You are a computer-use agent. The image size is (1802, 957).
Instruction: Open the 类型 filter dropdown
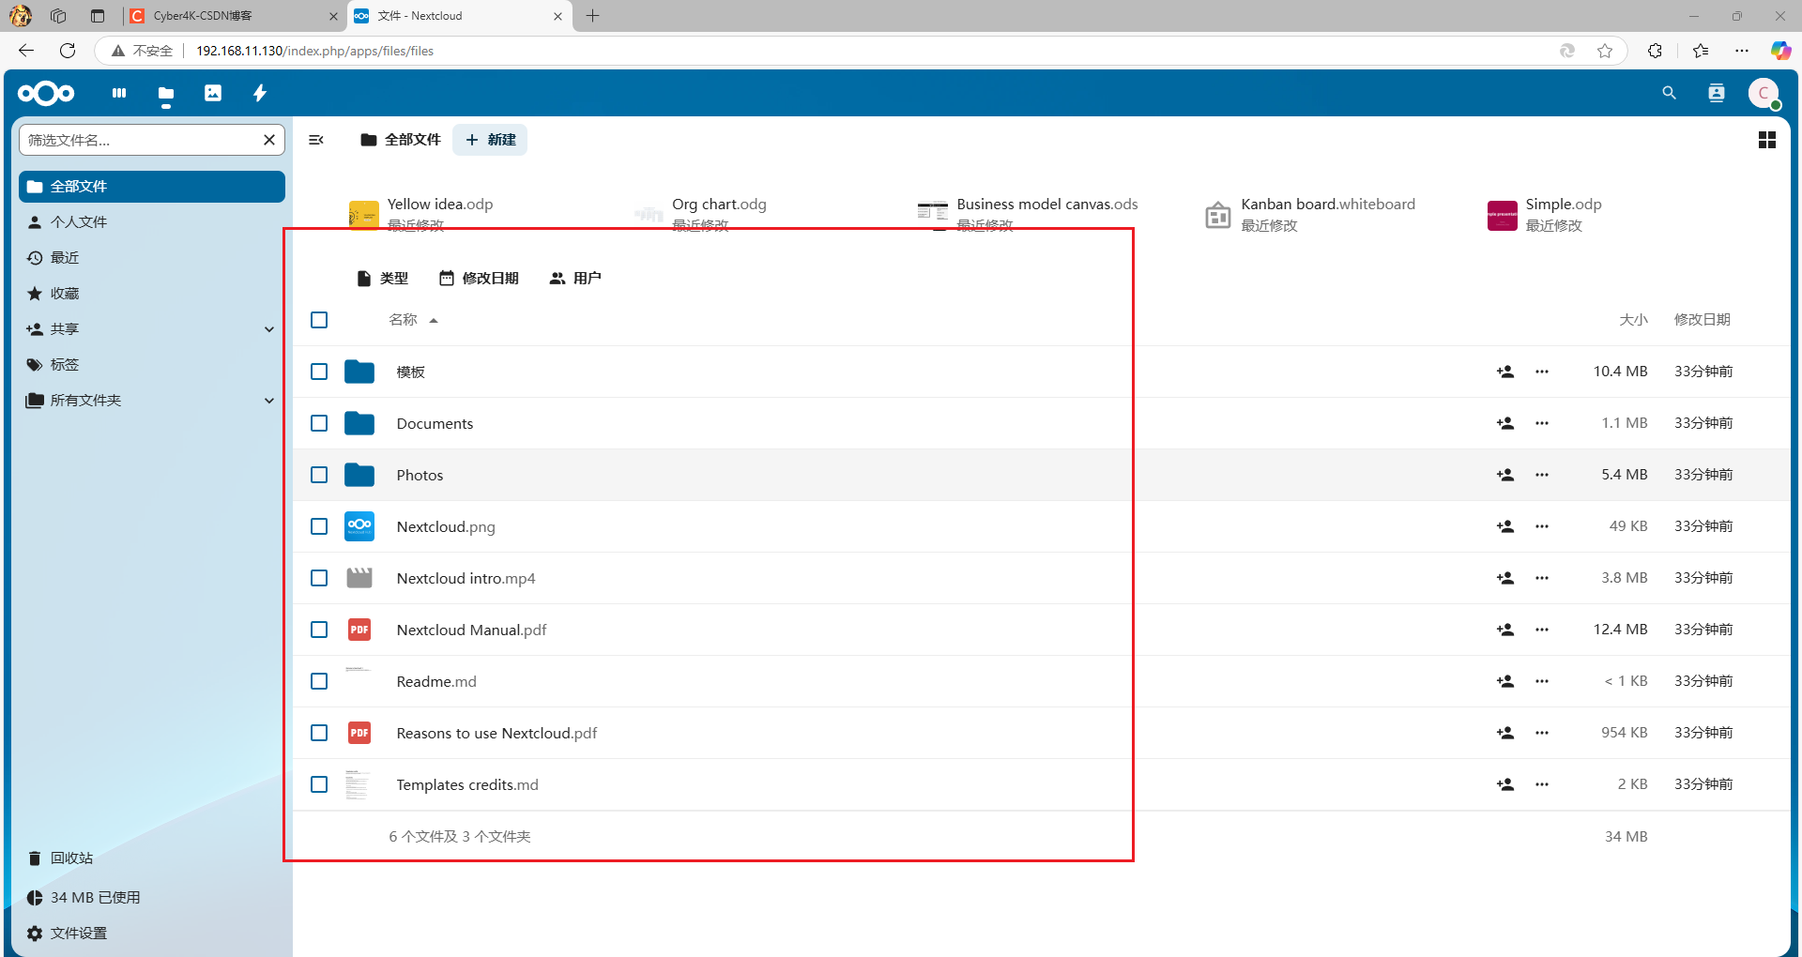382,279
